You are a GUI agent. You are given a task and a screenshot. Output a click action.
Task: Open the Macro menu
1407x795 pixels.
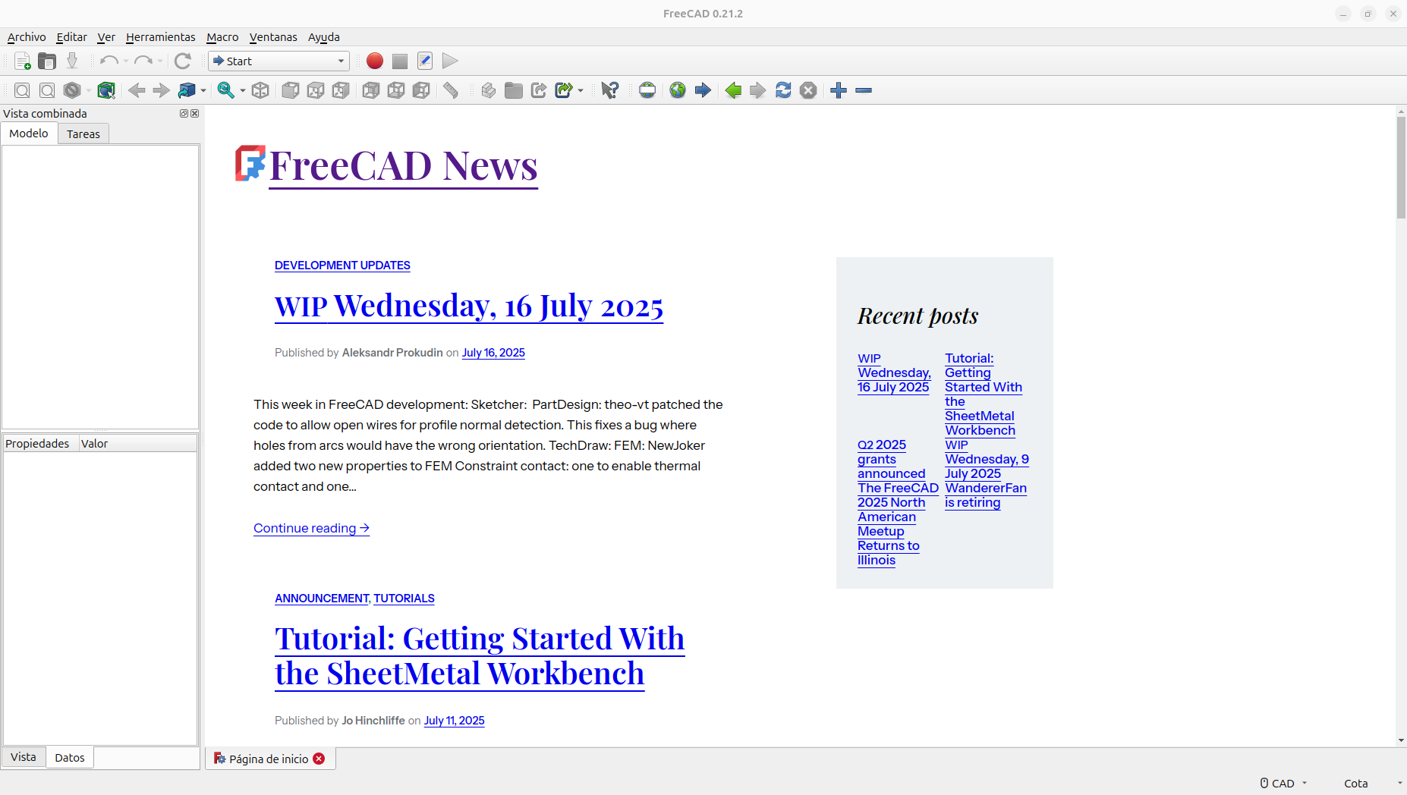[222, 37]
